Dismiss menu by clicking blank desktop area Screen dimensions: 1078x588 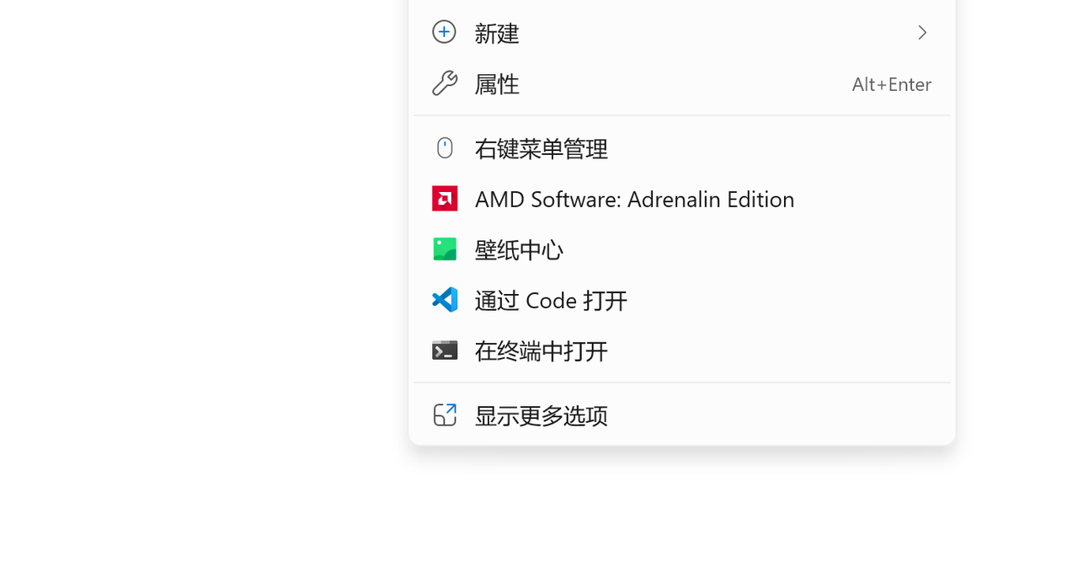tap(202, 295)
